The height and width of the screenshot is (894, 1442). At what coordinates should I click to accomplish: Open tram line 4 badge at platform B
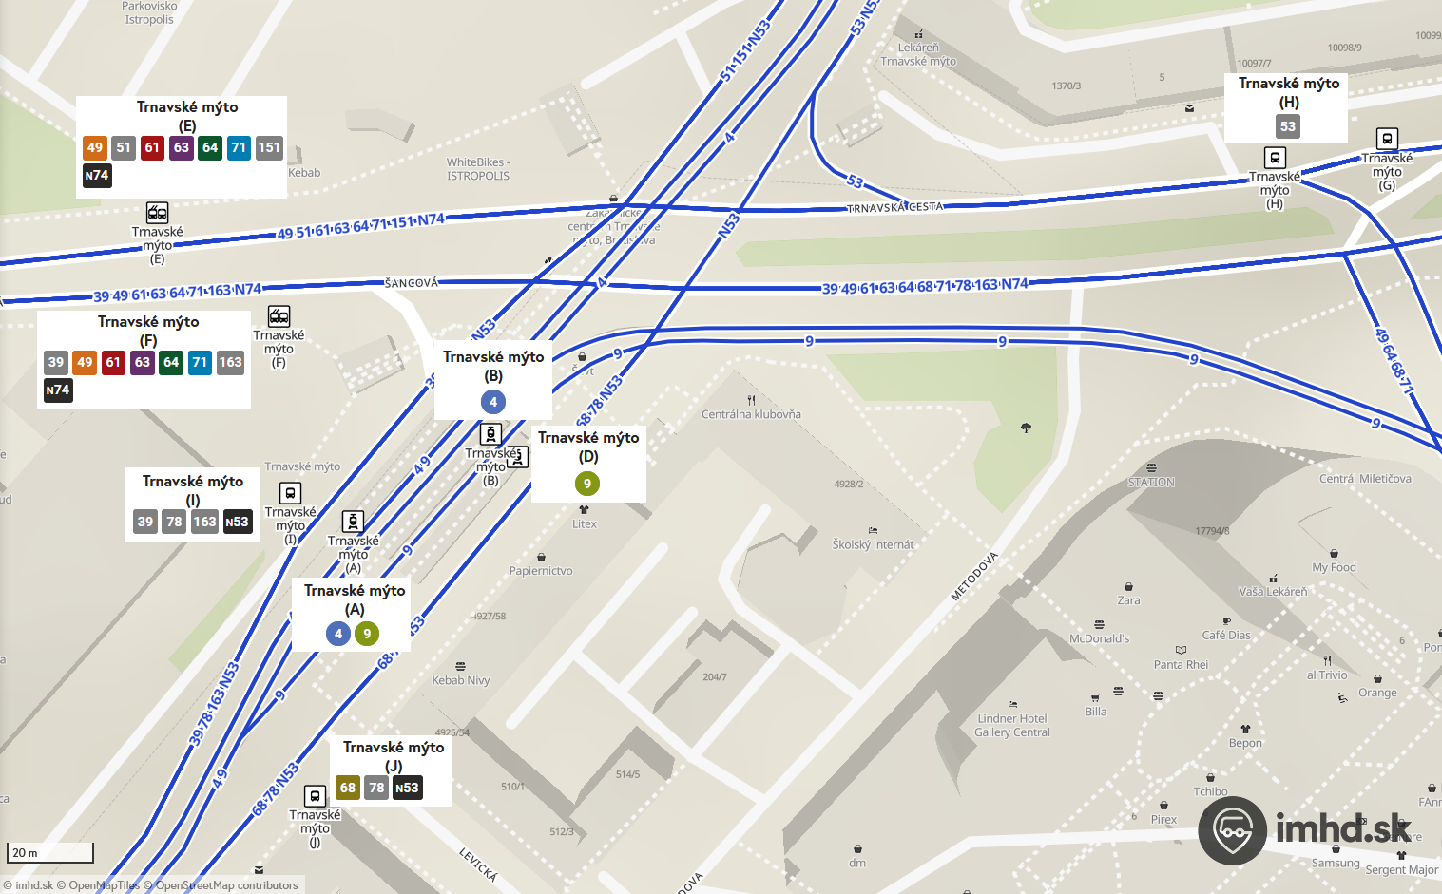pyautogui.click(x=493, y=402)
